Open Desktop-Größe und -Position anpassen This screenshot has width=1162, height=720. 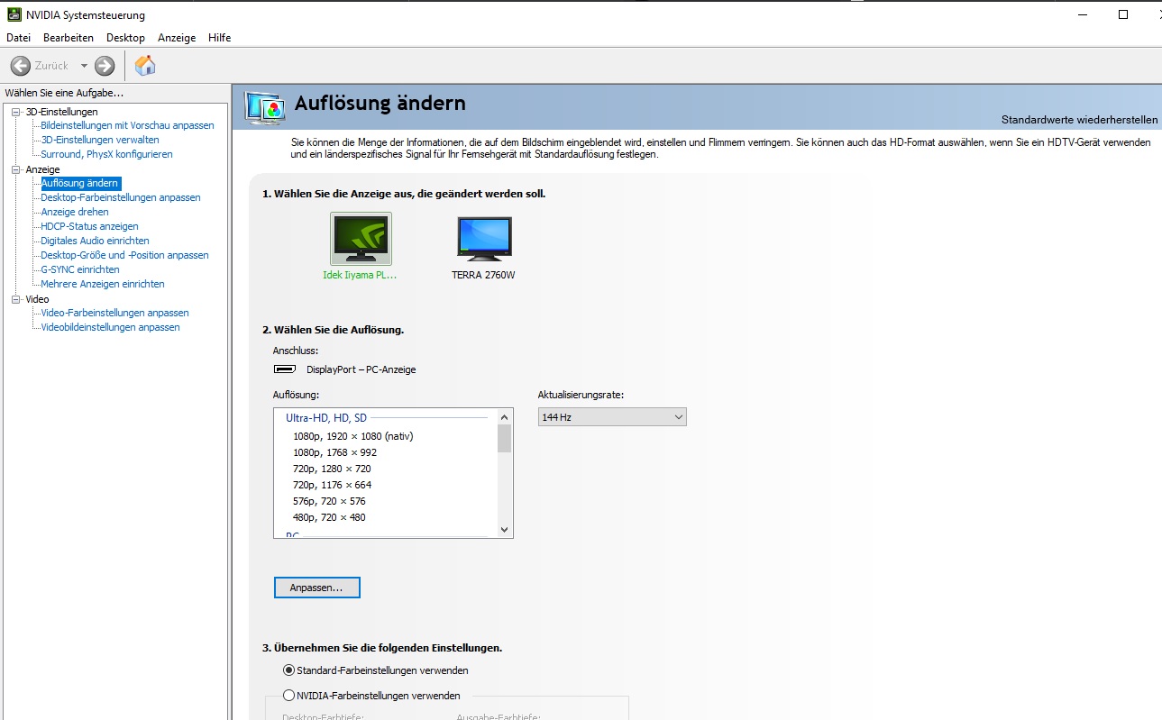click(124, 255)
